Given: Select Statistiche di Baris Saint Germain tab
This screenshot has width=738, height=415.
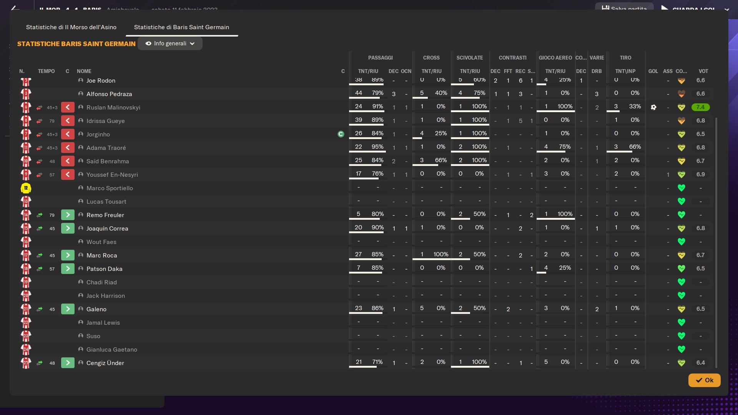Looking at the screenshot, I should 181,27.
